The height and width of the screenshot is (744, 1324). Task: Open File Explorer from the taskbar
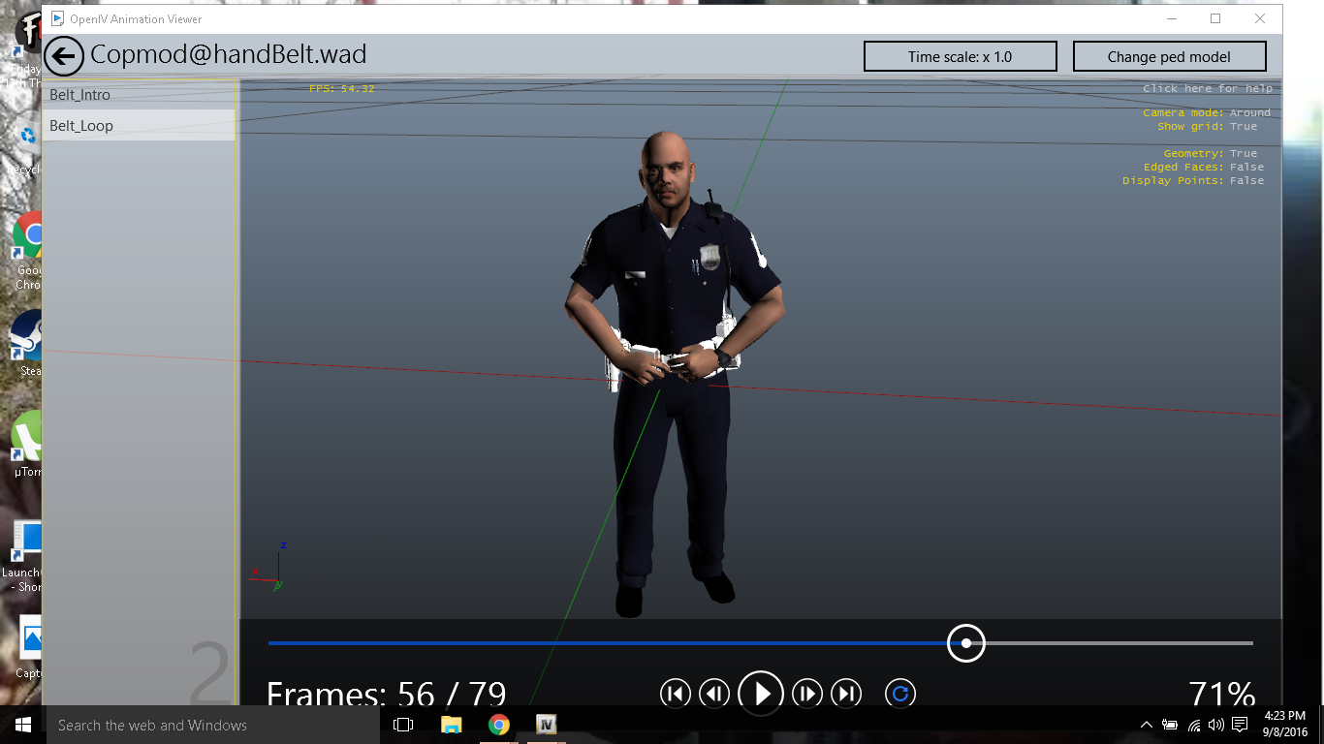tap(452, 725)
